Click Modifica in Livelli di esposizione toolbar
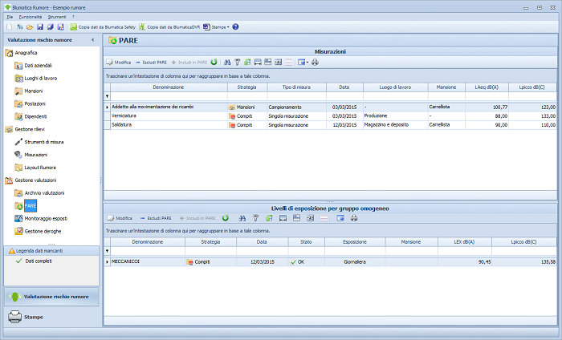This screenshot has width=562, height=340. tap(119, 218)
